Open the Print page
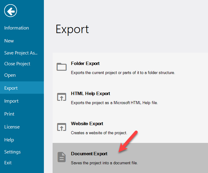Screen dimensions: 208x173 pyautogui.click(x=9, y=114)
